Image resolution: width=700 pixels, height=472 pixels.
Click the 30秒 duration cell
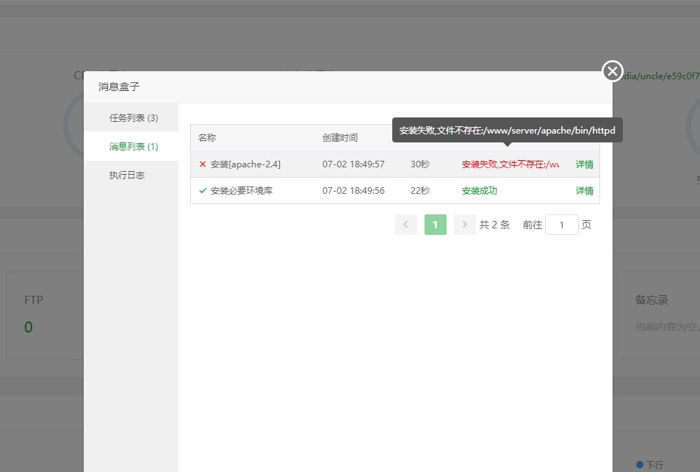point(420,164)
